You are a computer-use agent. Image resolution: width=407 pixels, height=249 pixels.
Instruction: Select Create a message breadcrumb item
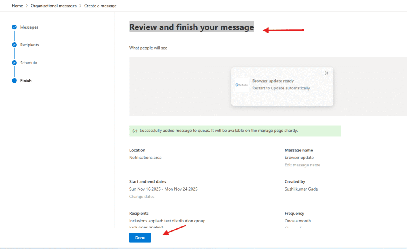(100, 6)
